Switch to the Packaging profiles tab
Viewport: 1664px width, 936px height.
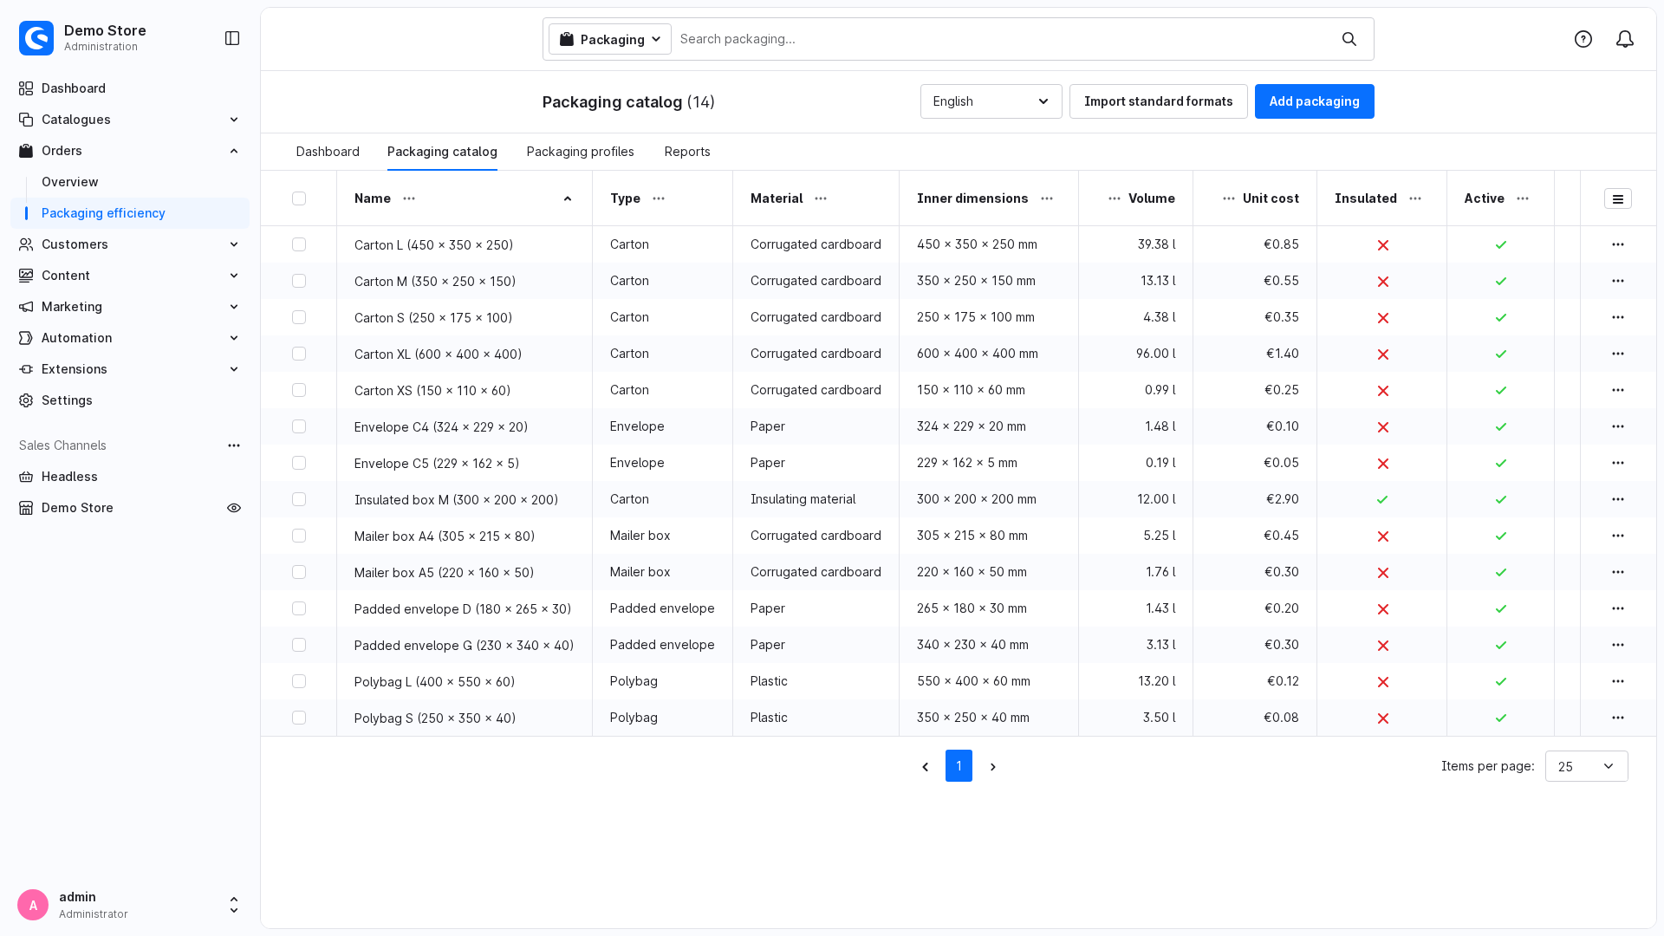pos(580,152)
